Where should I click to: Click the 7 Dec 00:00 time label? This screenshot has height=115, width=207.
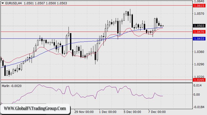point(157,112)
